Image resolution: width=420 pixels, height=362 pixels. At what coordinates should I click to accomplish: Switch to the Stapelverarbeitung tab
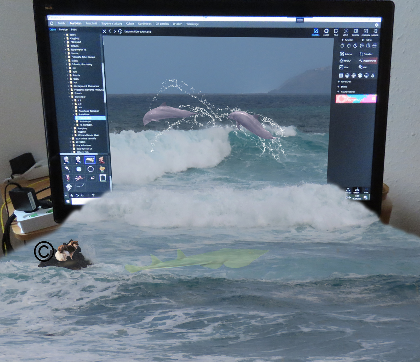point(112,23)
